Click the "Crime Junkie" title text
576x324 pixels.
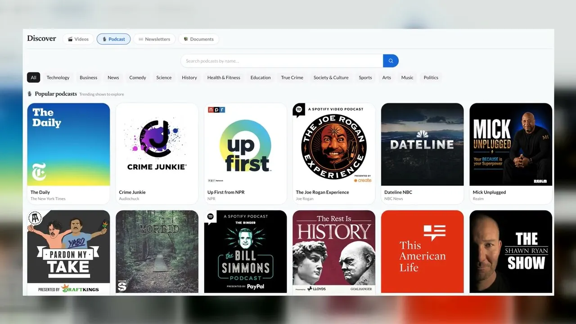click(132, 192)
